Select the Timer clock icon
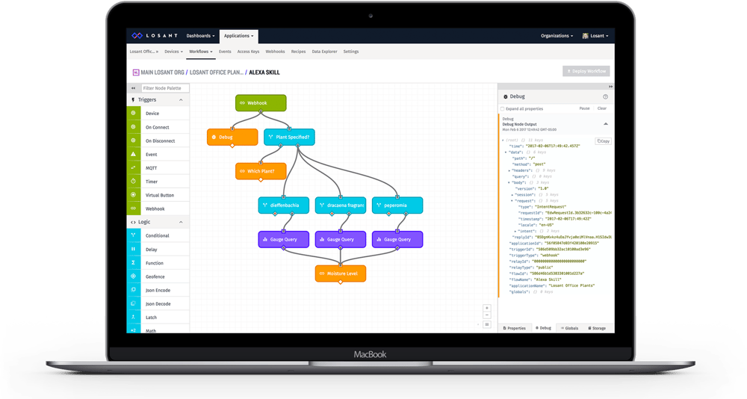 (x=134, y=181)
